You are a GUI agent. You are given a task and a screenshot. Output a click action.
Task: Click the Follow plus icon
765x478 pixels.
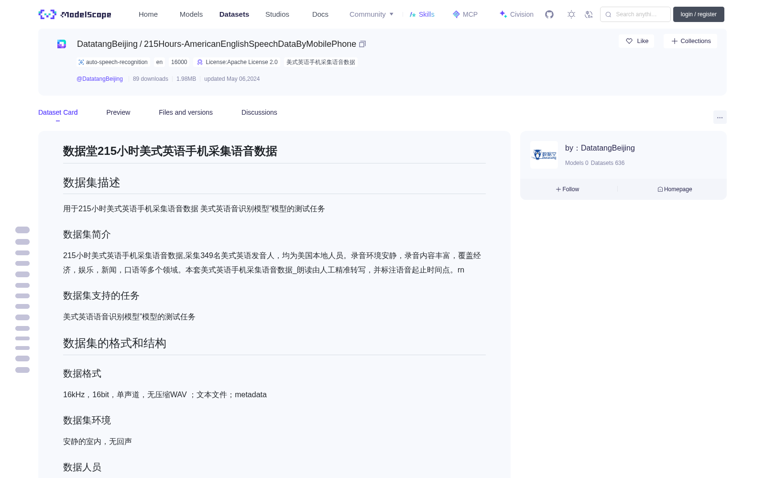(x=558, y=189)
